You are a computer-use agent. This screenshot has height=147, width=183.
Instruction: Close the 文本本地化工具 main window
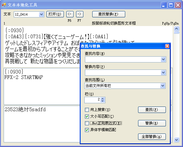click(x=178, y=5)
